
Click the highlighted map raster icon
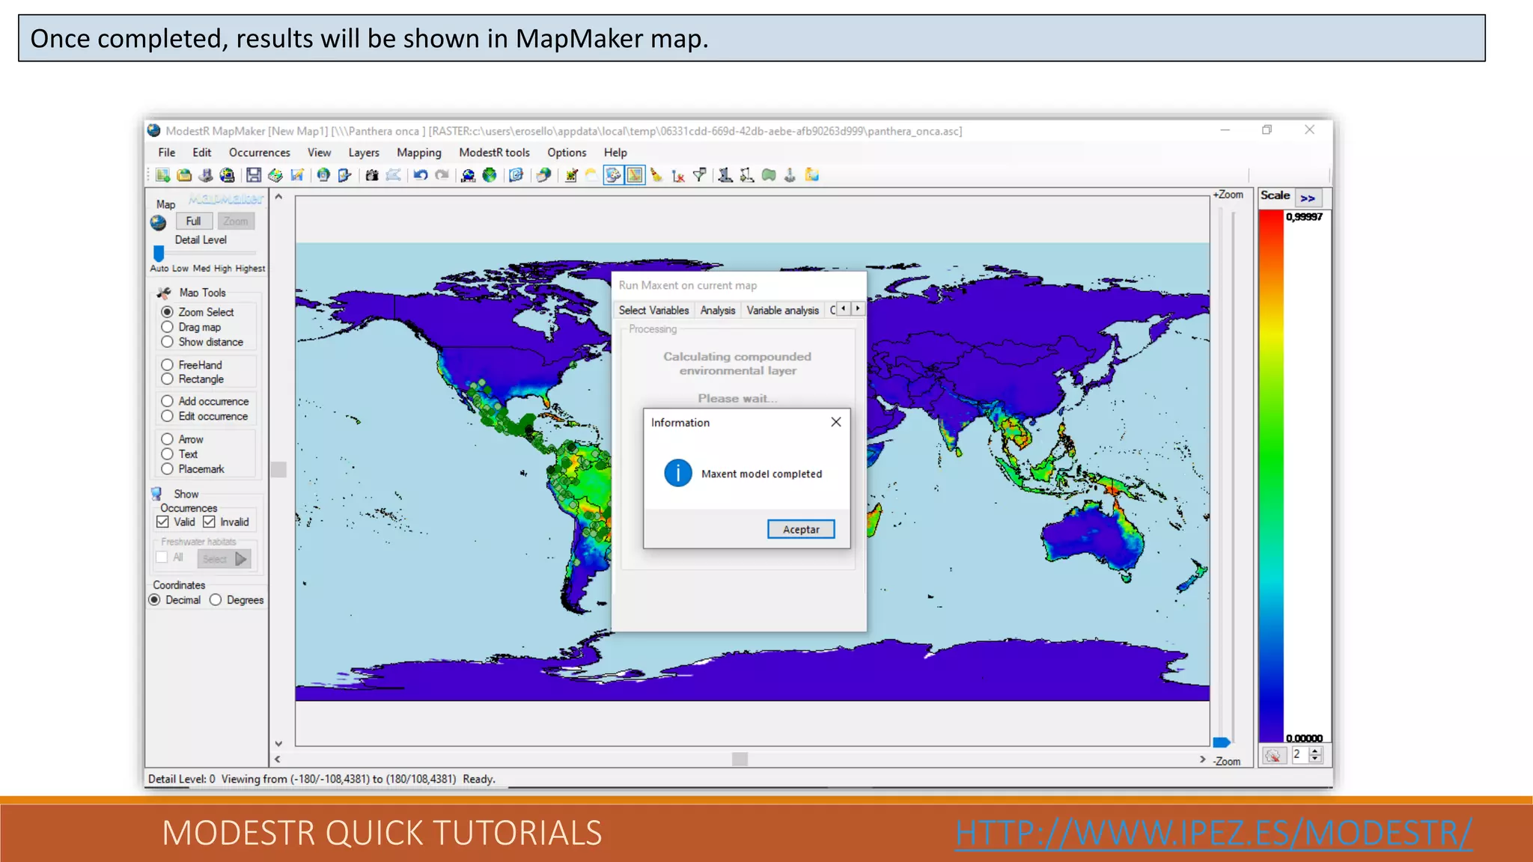click(635, 175)
